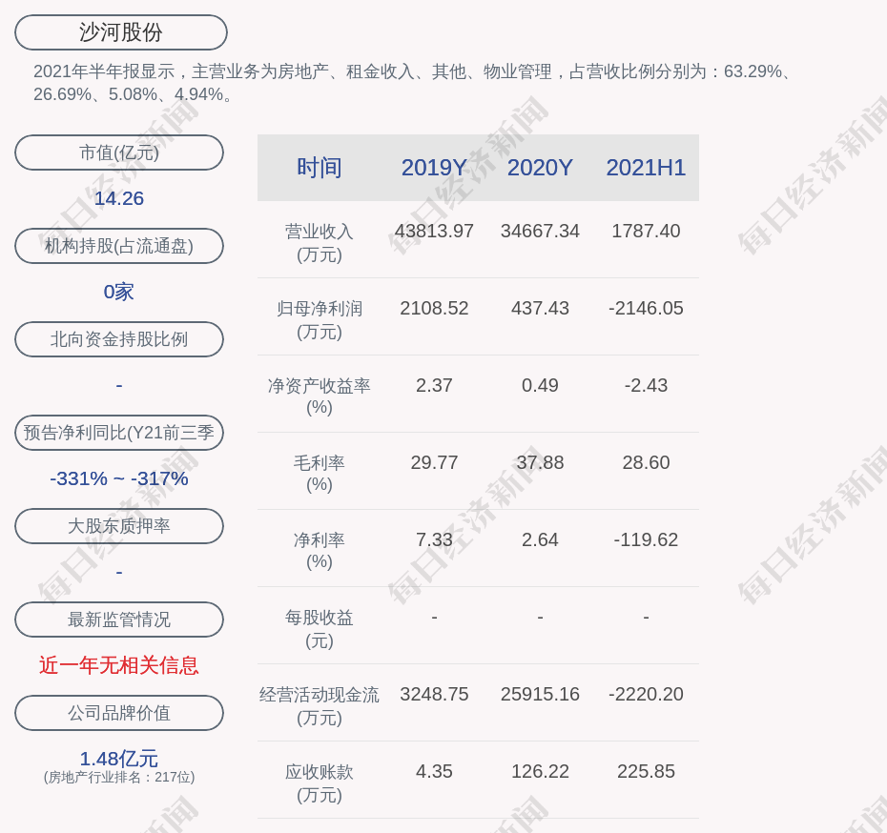This screenshot has height=833, width=887.
Task: Click the 预告净利同比 label pill
Action: pyautogui.click(x=119, y=433)
